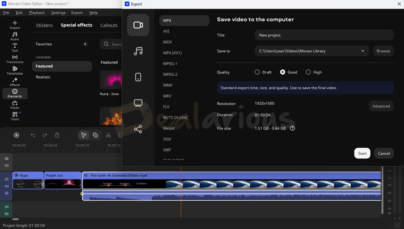Image resolution: width=404 pixels, height=229 pixels.
Task: Open the Transitions panel
Action: [15, 59]
